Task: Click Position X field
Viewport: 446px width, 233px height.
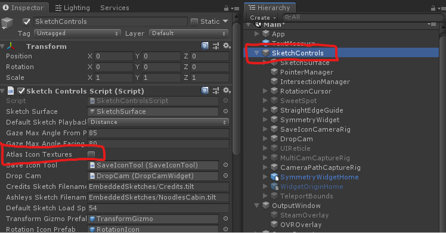Action: (114, 56)
